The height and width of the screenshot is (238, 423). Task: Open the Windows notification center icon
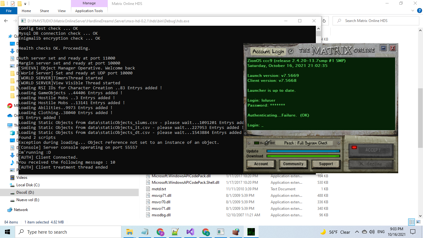click(413, 232)
